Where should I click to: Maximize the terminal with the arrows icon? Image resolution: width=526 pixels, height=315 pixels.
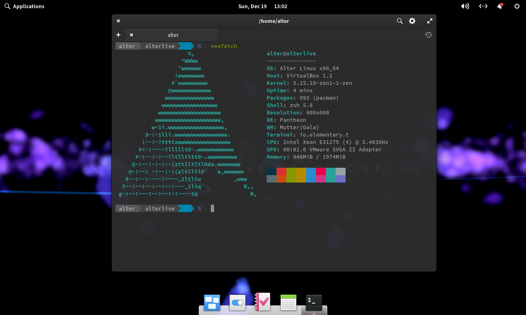(430, 21)
